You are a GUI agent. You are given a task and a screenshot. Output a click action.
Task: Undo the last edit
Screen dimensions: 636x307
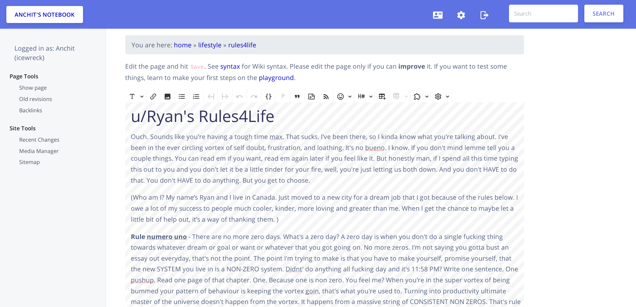pyautogui.click(x=239, y=96)
